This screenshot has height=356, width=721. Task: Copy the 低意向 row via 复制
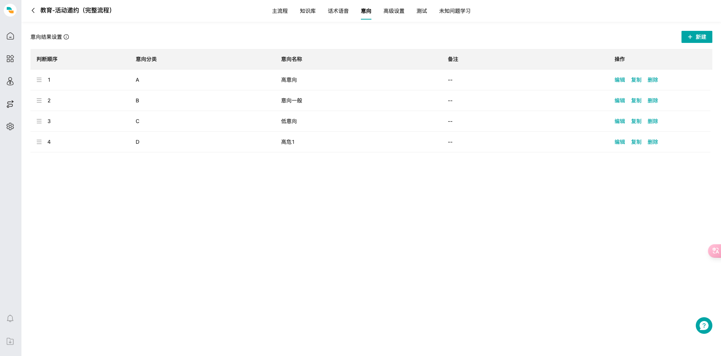pyautogui.click(x=636, y=121)
